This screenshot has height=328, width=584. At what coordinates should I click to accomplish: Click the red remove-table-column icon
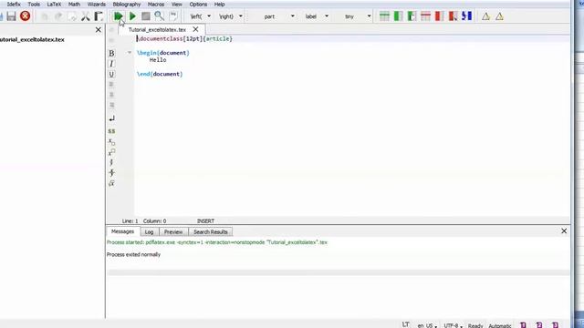tap(439, 16)
